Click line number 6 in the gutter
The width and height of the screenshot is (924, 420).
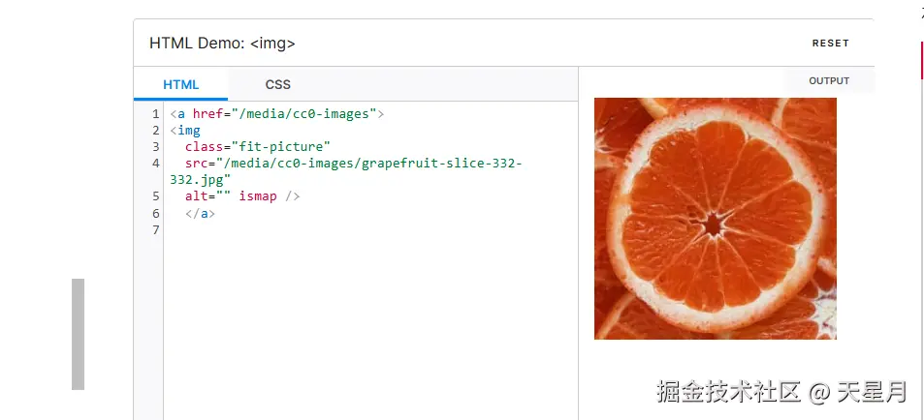(x=155, y=213)
